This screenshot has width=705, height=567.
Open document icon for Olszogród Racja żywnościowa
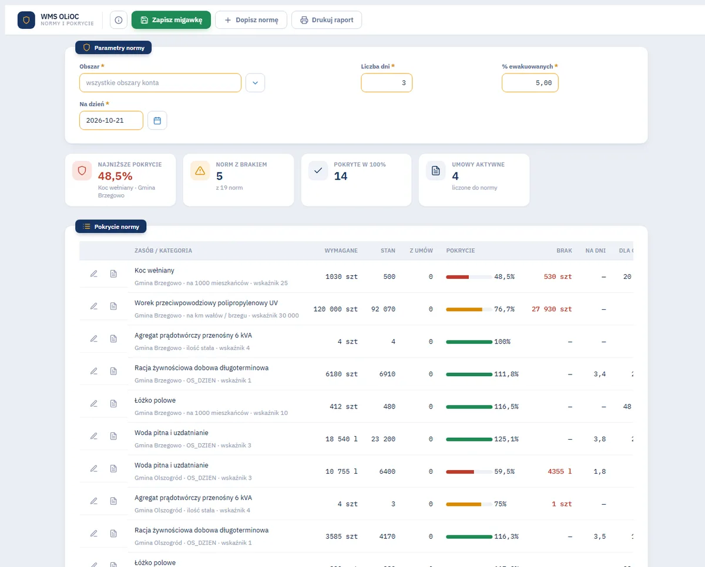[x=113, y=533]
